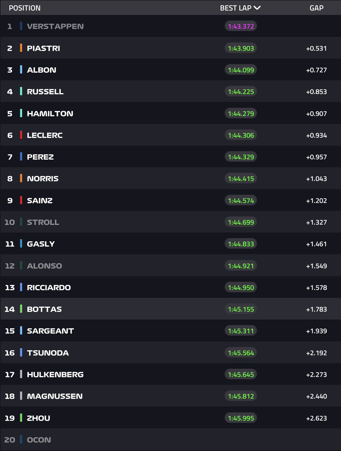This screenshot has height=451, width=341.
Task: Click Leclerc's red team color bar
Action: pyautogui.click(x=21, y=135)
